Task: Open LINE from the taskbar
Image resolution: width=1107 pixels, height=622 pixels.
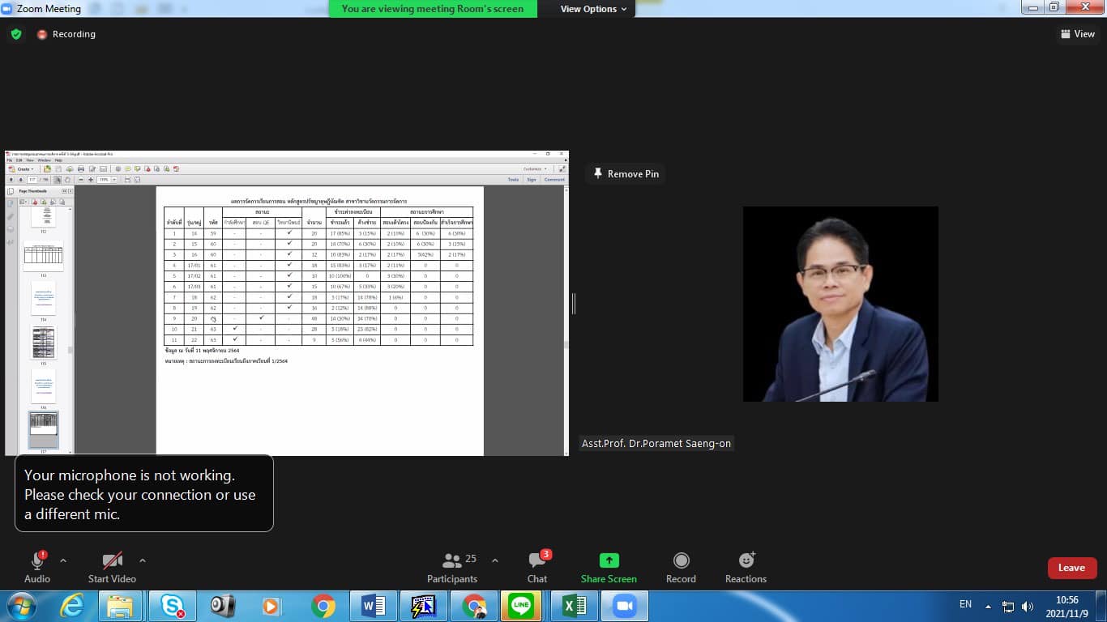Action: [521, 606]
